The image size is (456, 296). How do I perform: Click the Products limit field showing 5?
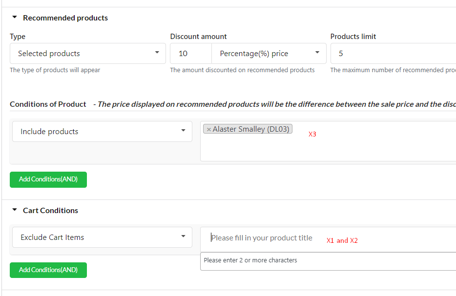[393, 54]
